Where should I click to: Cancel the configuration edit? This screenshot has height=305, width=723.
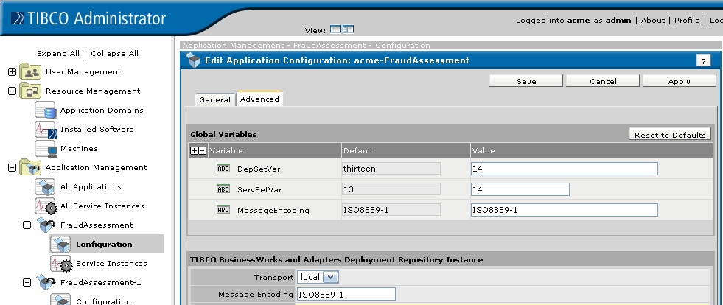(603, 81)
